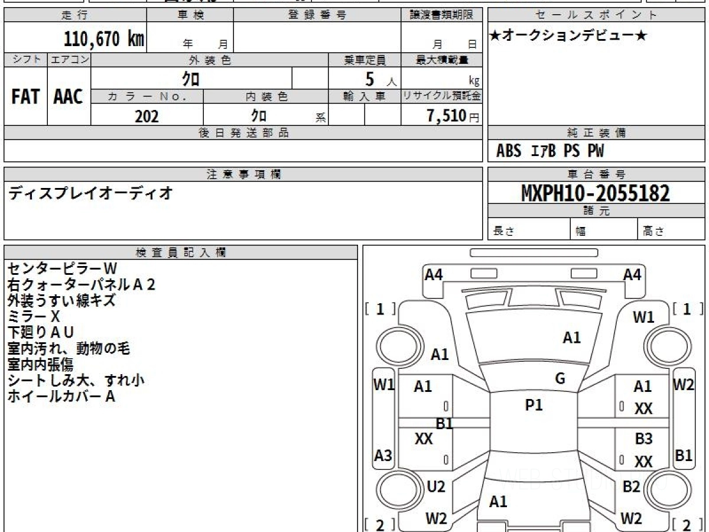Click the A3 damage mark on the diagram
This screenshot has height=532, width=709.
[383, 456]
